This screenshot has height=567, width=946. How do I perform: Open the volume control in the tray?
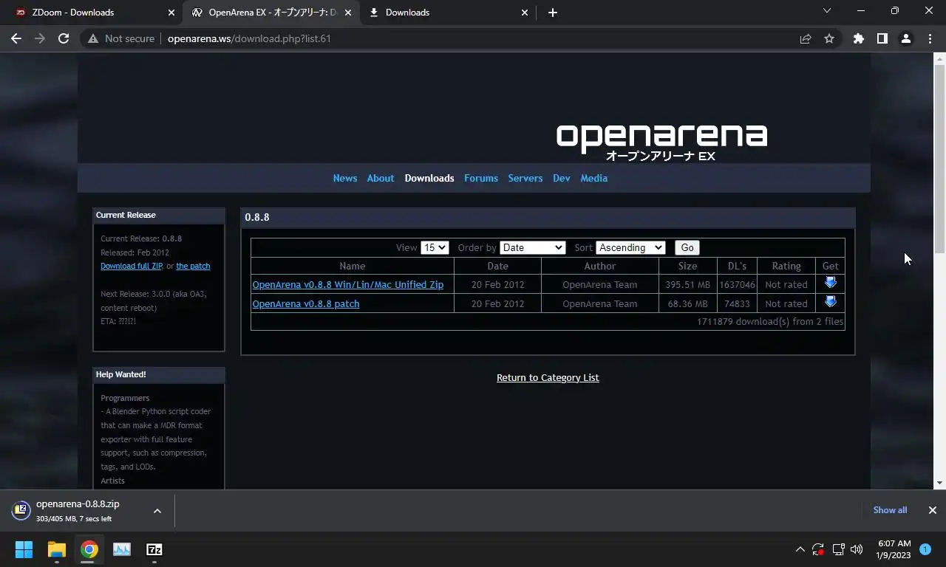point(857,549)
